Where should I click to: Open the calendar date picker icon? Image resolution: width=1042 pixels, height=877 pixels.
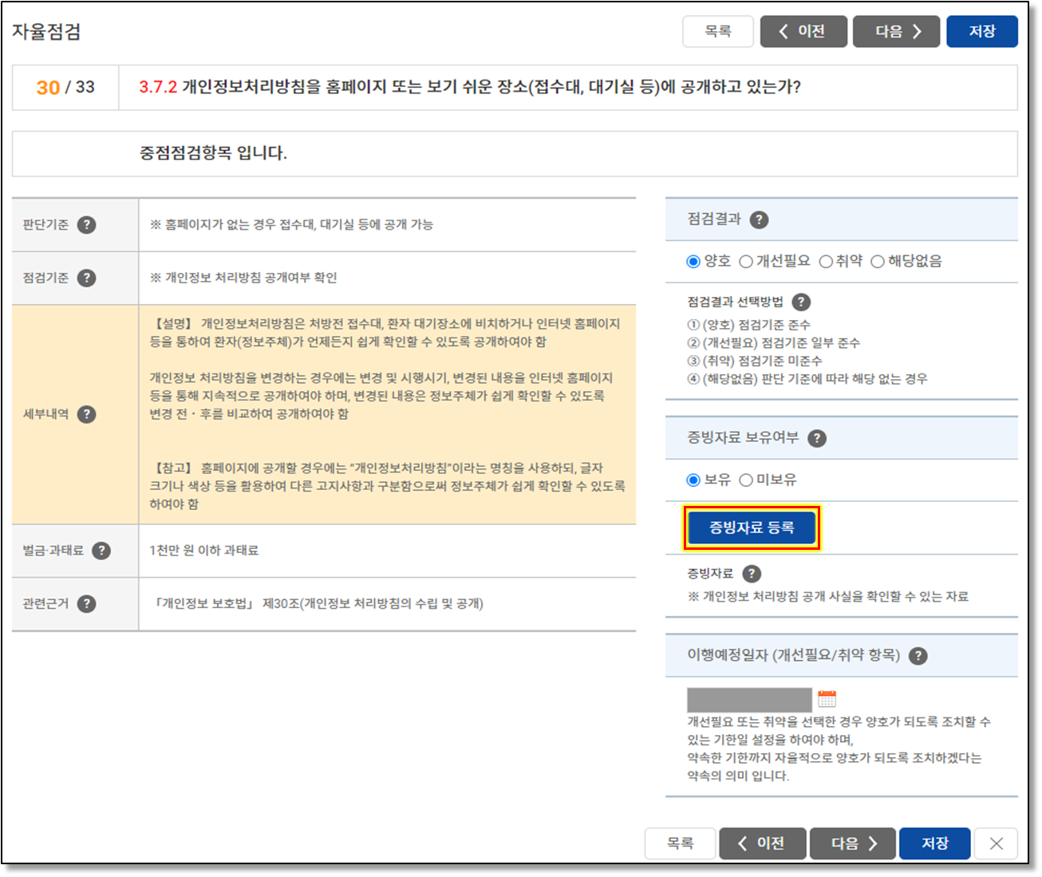click(827, 699)
